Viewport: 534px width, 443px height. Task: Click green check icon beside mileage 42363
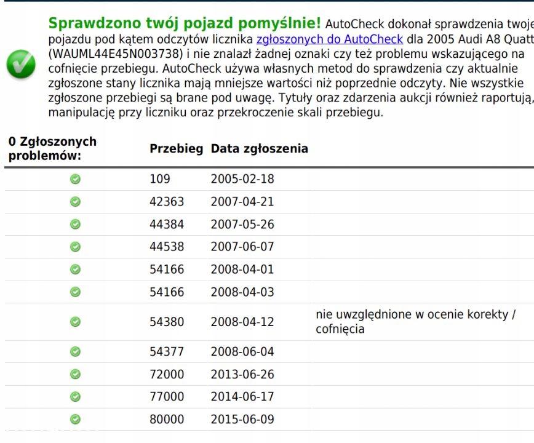75,202
